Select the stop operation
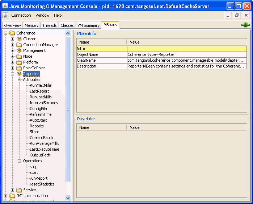 click(34, 167)
